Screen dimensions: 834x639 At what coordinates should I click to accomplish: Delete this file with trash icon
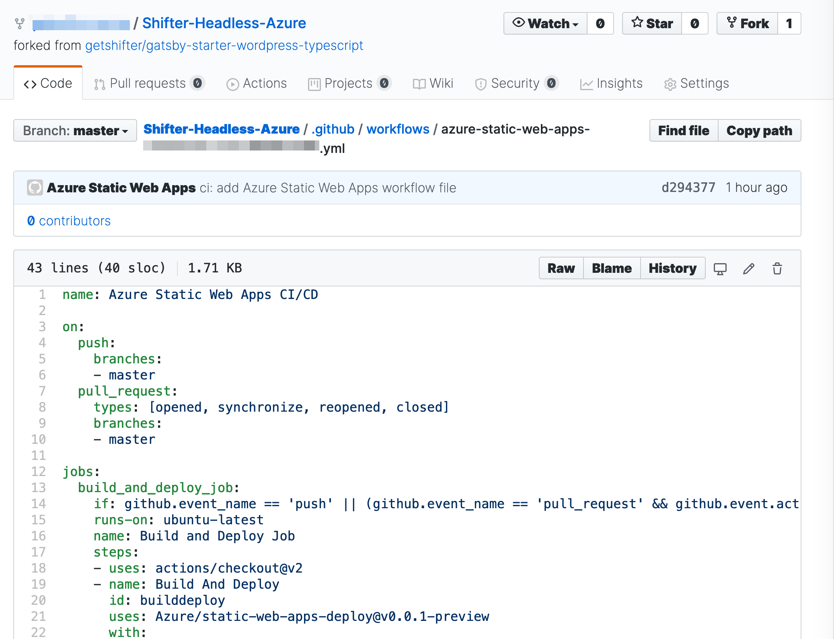coord(777,268)
